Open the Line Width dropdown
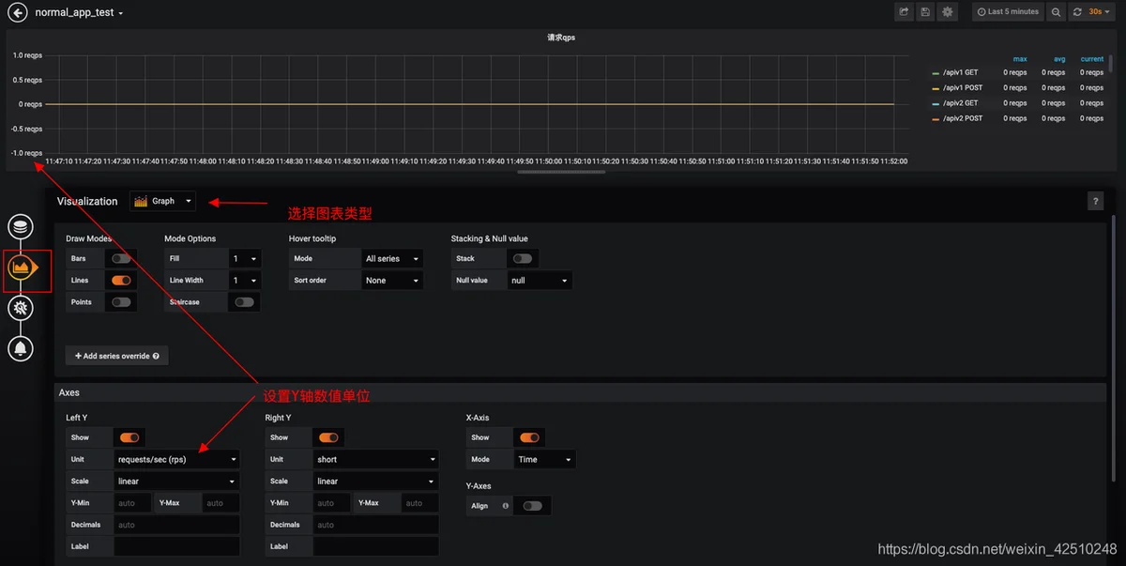The width and height of the screenshot is (1126, 566). [x=244, y=280]
